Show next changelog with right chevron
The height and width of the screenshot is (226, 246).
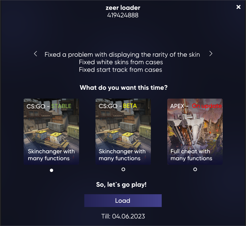[x=211, y=54]
